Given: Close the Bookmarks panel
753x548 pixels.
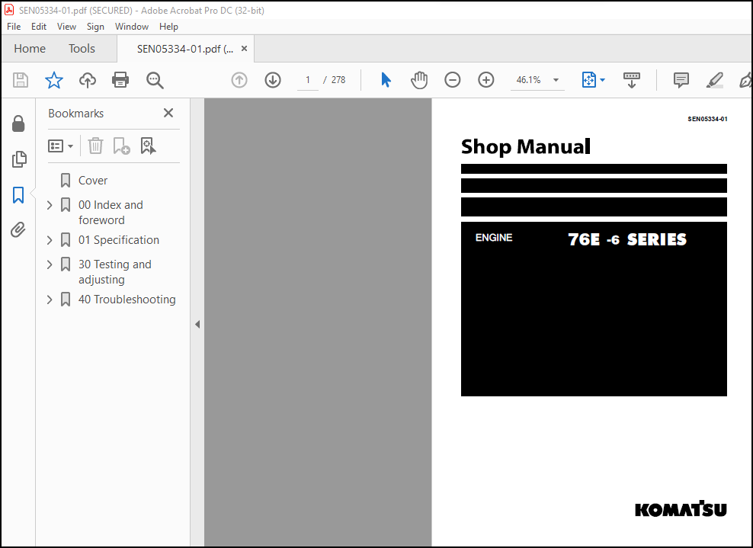Looking at the screenshot, I should (x=168, y=113).
